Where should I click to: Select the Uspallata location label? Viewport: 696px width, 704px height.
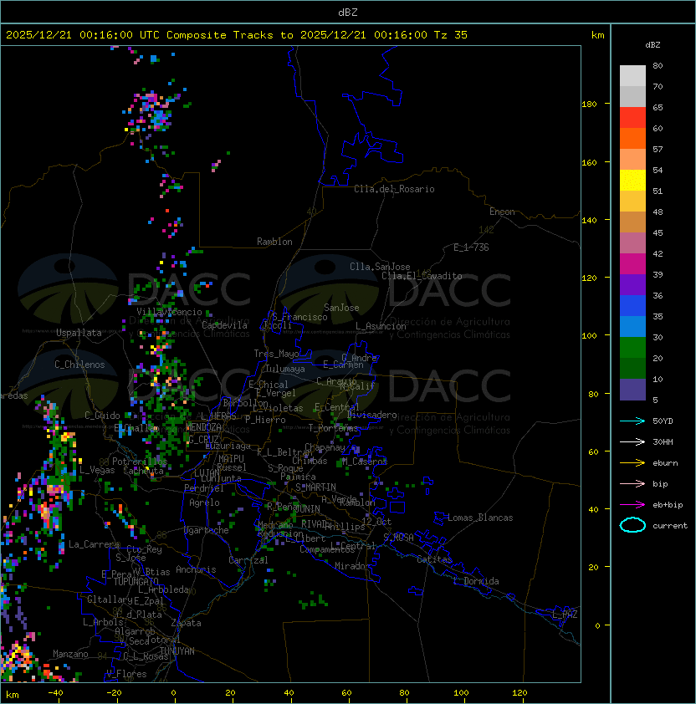[79, 333]
